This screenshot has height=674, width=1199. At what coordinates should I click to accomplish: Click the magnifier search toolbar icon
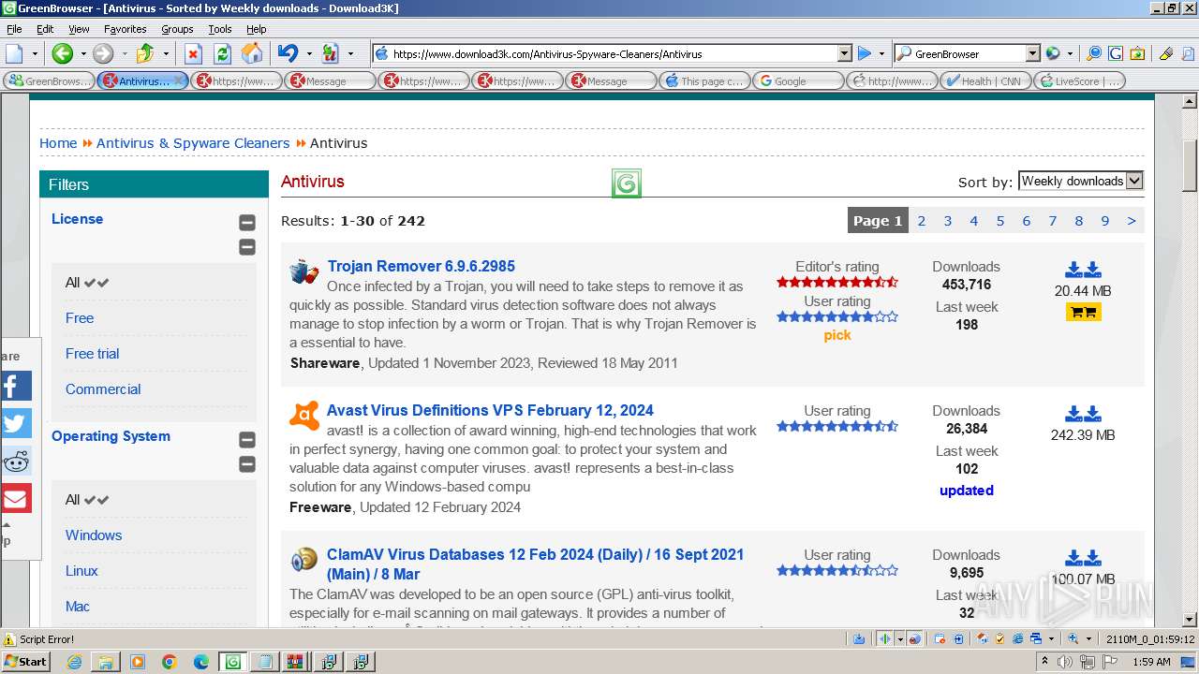[1093, 53]
